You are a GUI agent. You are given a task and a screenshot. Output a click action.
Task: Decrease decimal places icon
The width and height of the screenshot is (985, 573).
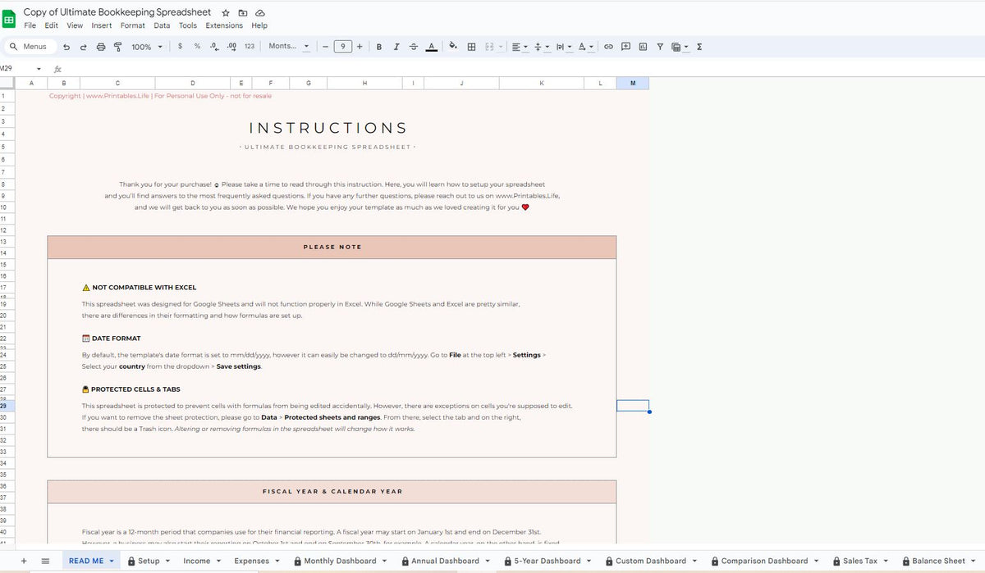tap(214, 46)
